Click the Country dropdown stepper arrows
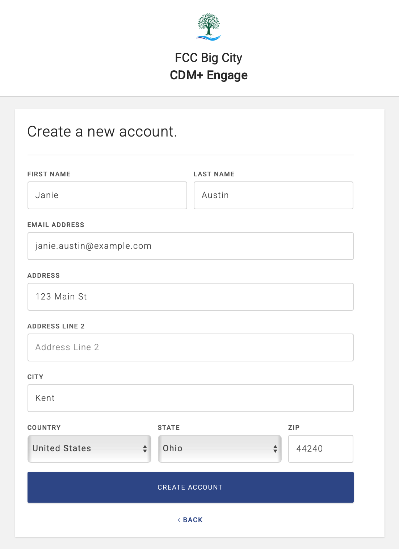The width and height of the screenshot is (399, 549). pos(145,449)
